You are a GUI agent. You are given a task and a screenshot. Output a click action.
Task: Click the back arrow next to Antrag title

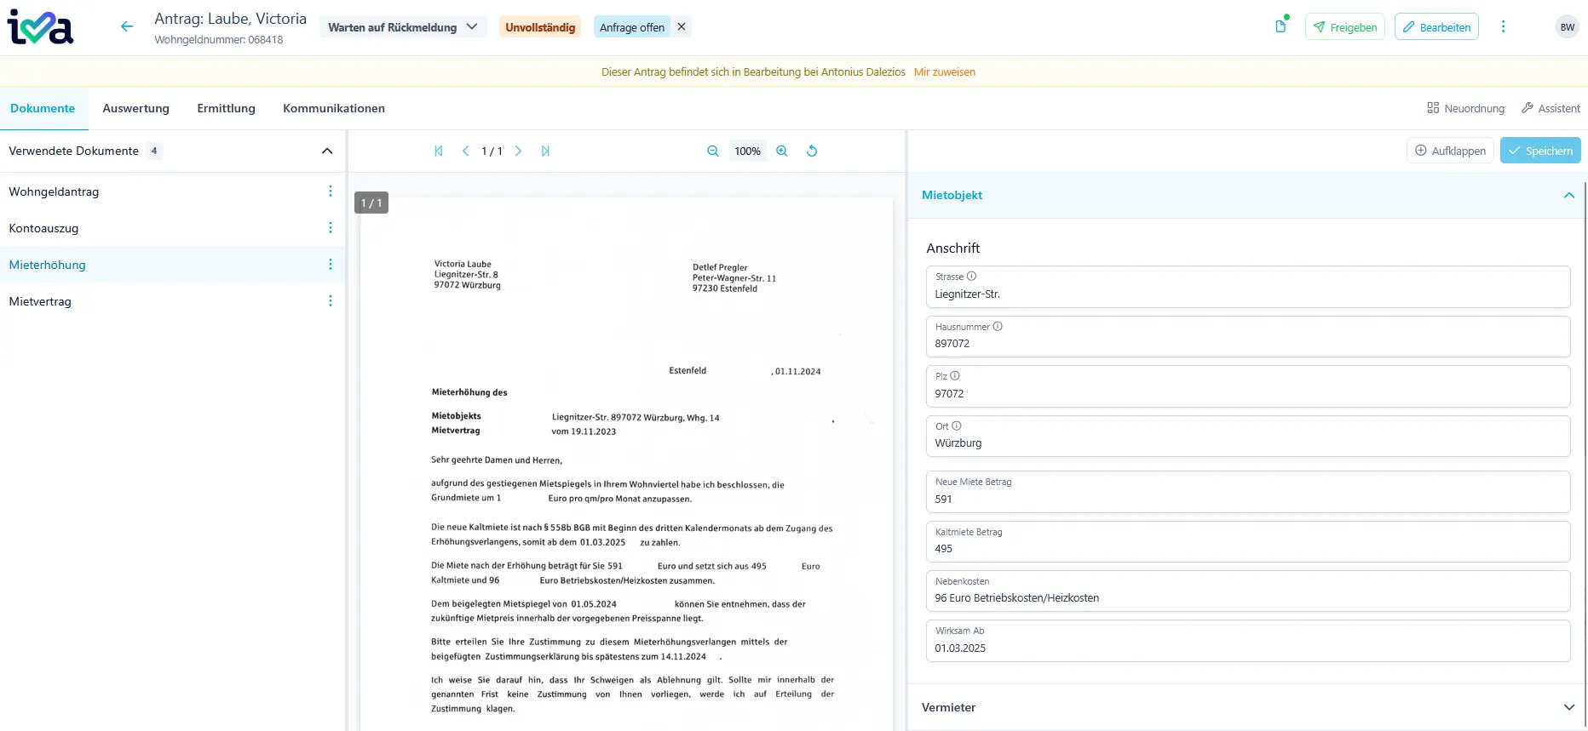tap(127, 26)
